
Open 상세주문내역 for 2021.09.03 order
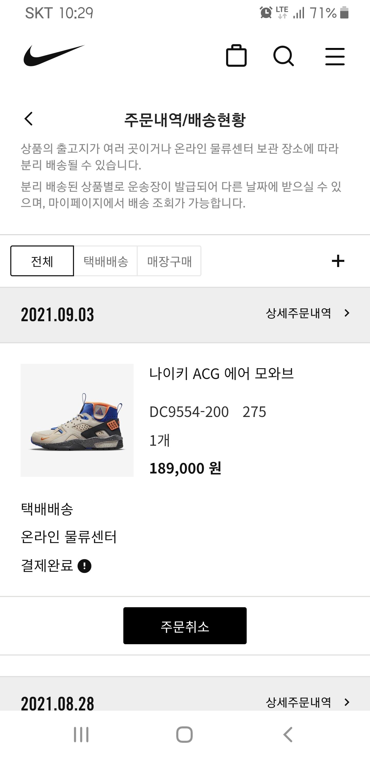point(307,313)
